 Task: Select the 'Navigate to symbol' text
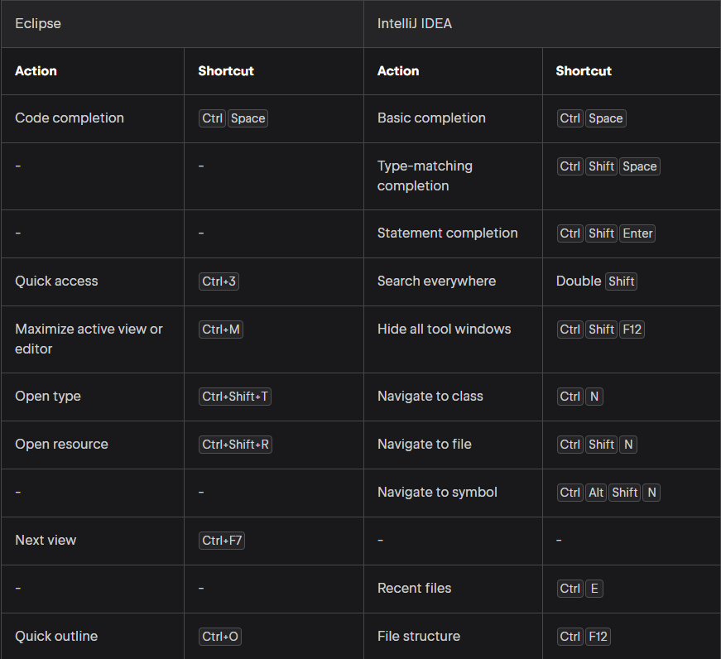[x=437, y=492]
